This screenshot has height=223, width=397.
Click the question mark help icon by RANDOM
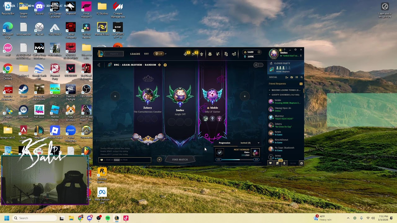click(x=165, y=65)
